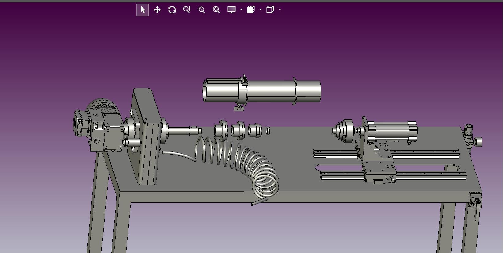Expand the dropdown next to the section icon
The width and height of the screenshot is (503, 253).
tap(261, 10)
